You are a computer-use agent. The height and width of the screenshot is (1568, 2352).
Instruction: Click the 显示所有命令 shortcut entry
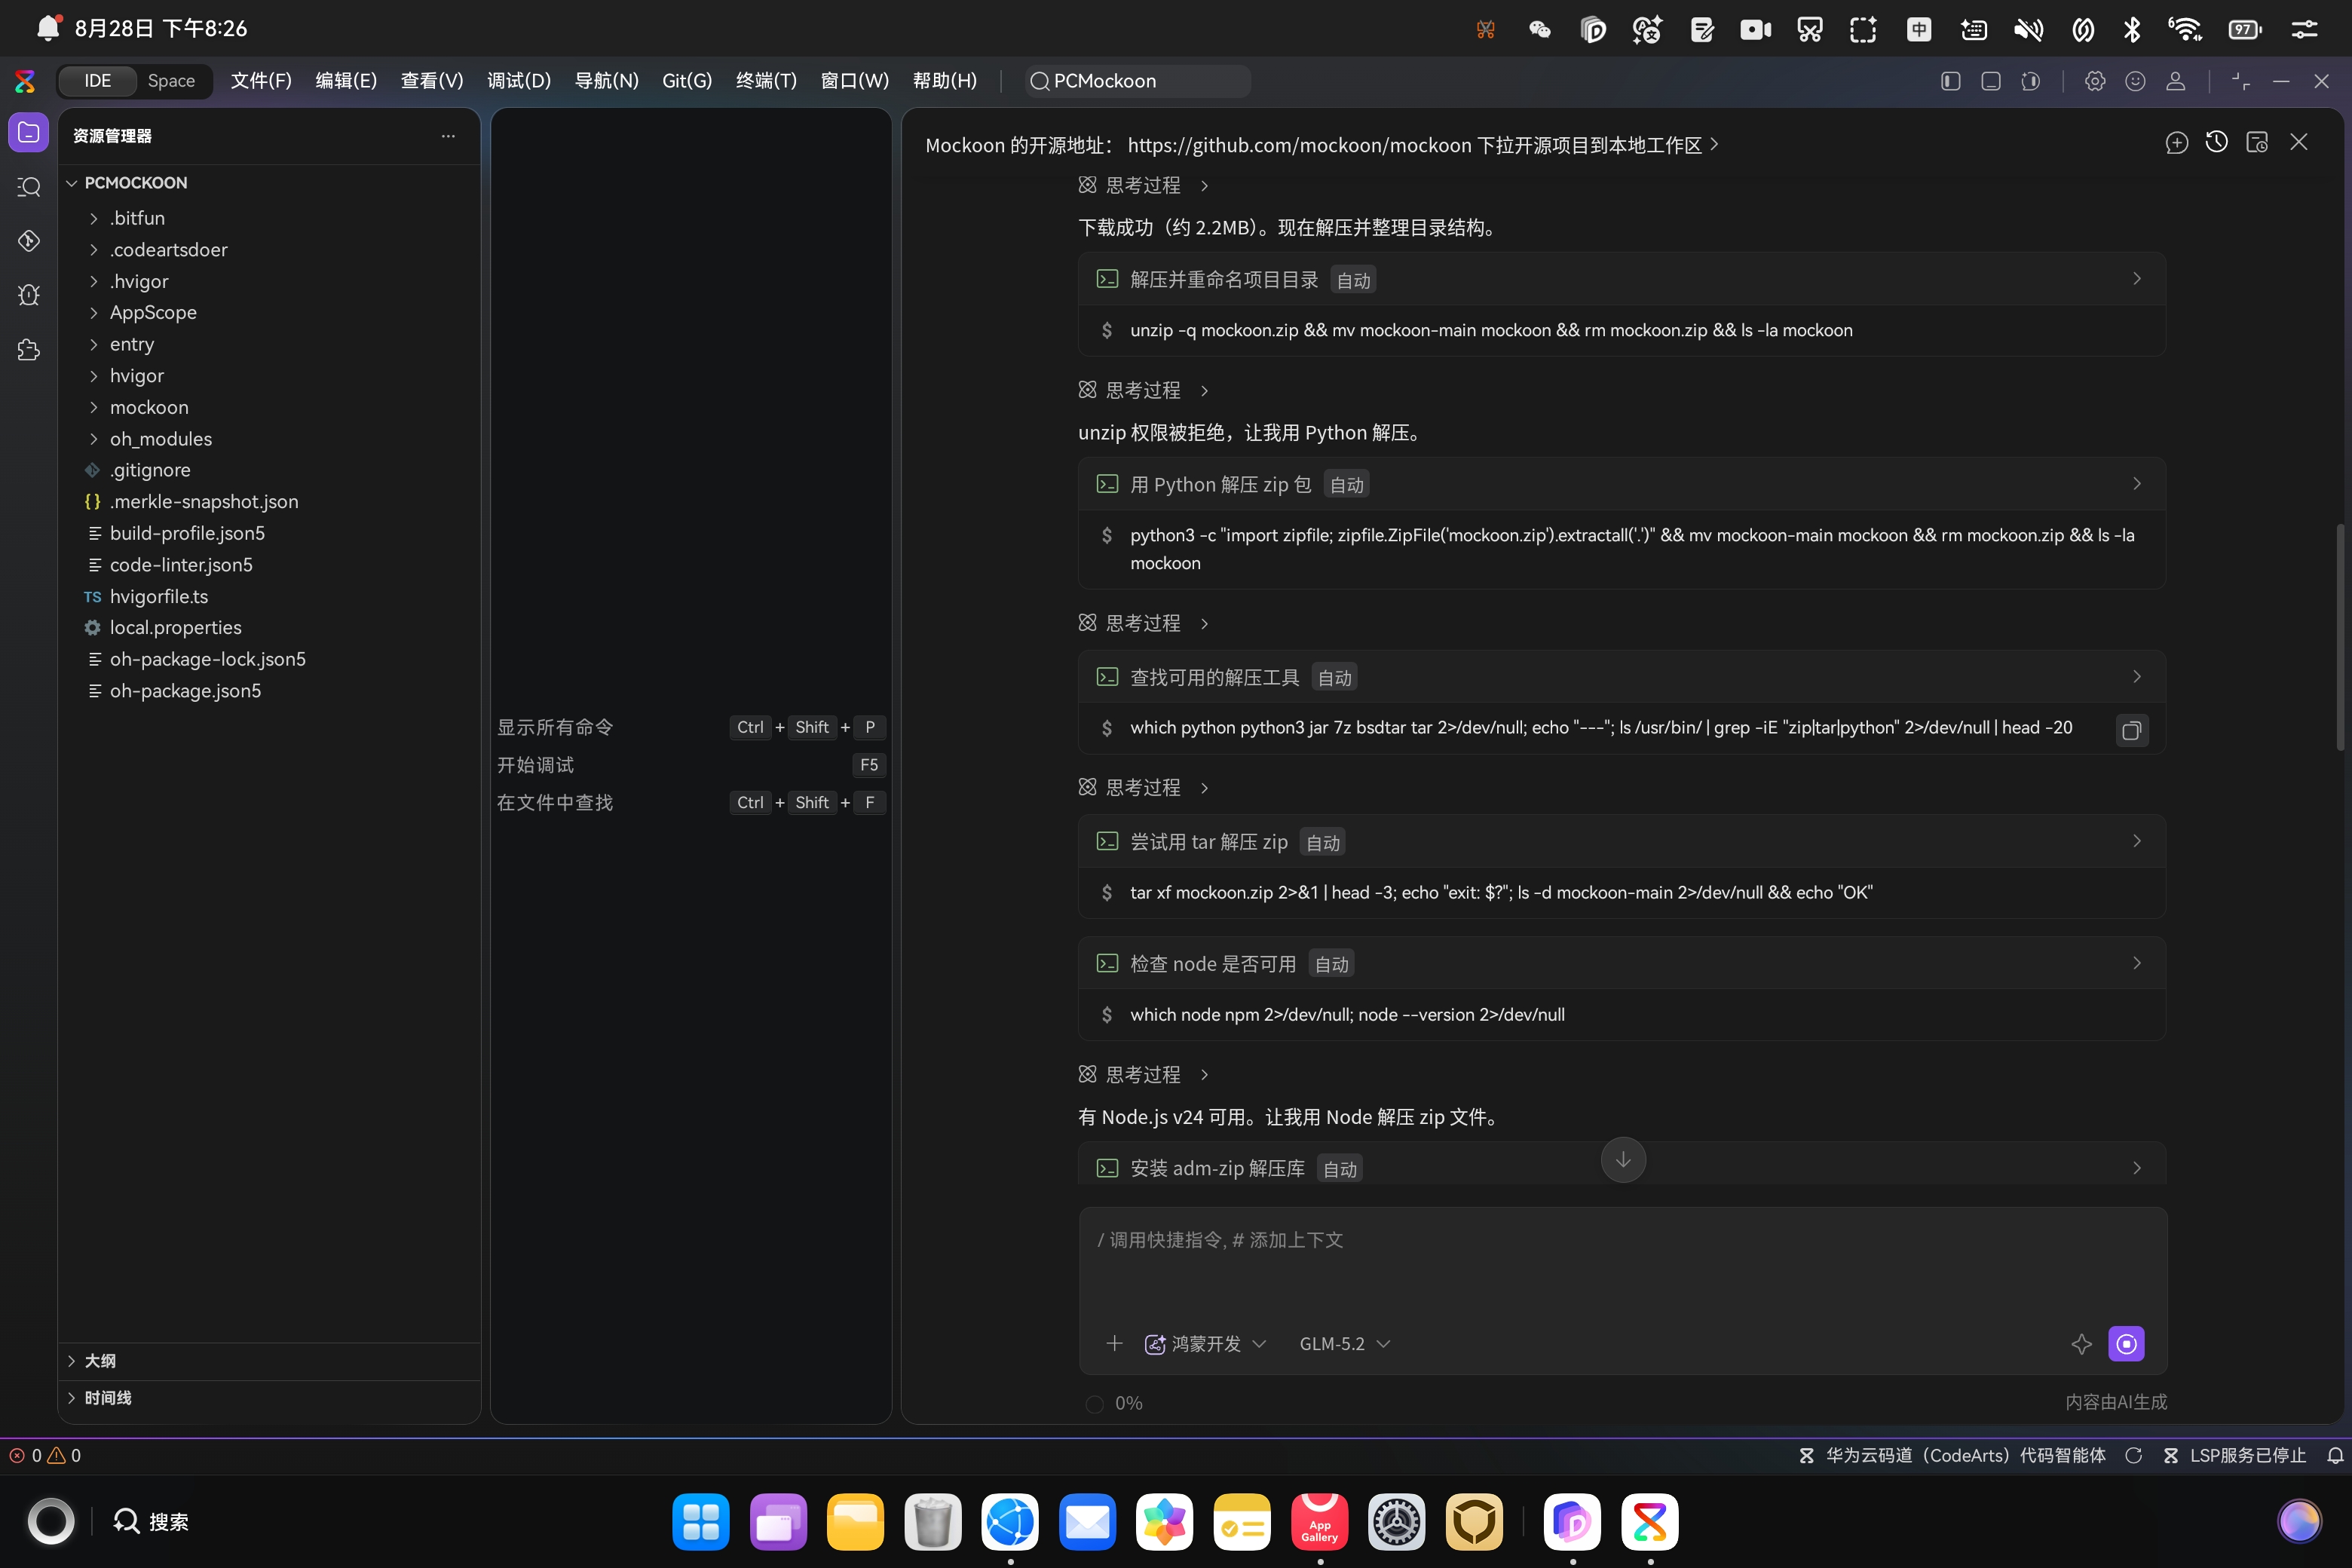[690, 727]
